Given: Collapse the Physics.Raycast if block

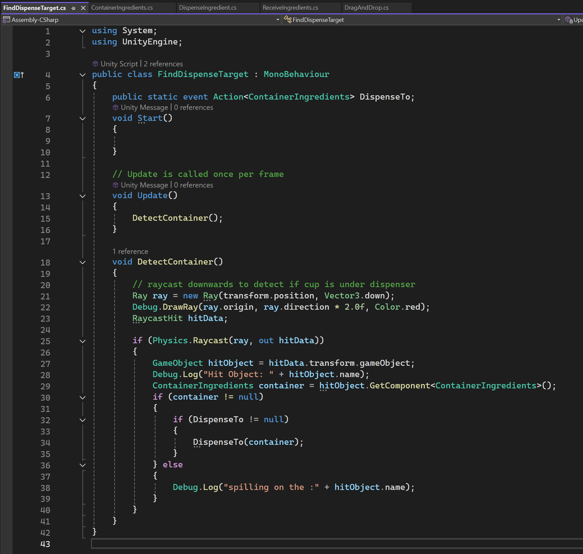Looking at the screenshot, I should (x=83, y=341).
